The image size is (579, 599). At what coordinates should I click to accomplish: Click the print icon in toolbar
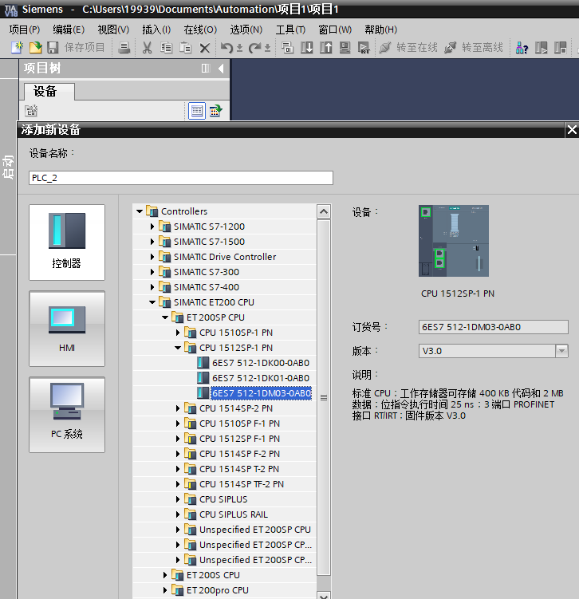coord(124,48)
